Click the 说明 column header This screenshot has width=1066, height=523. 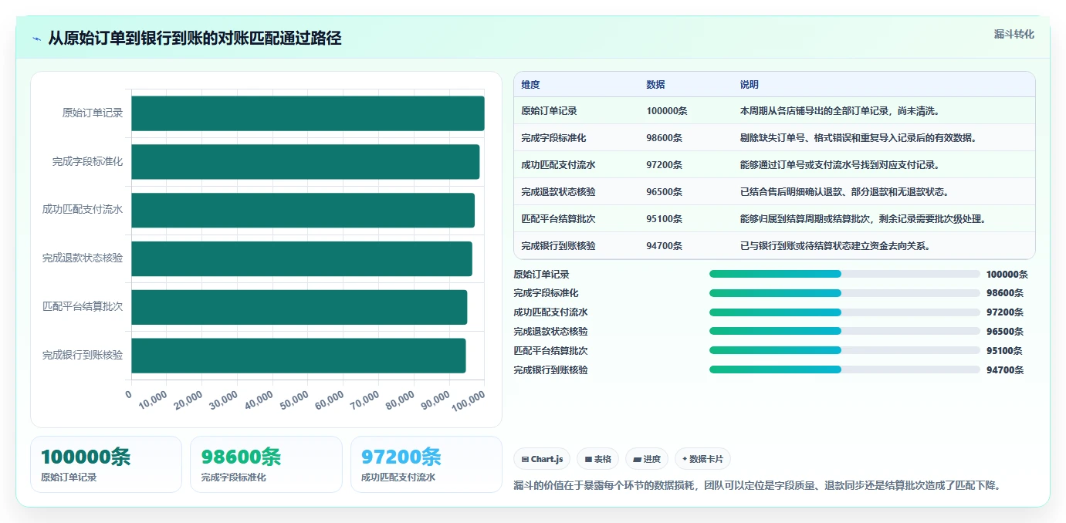pos(749,84)
